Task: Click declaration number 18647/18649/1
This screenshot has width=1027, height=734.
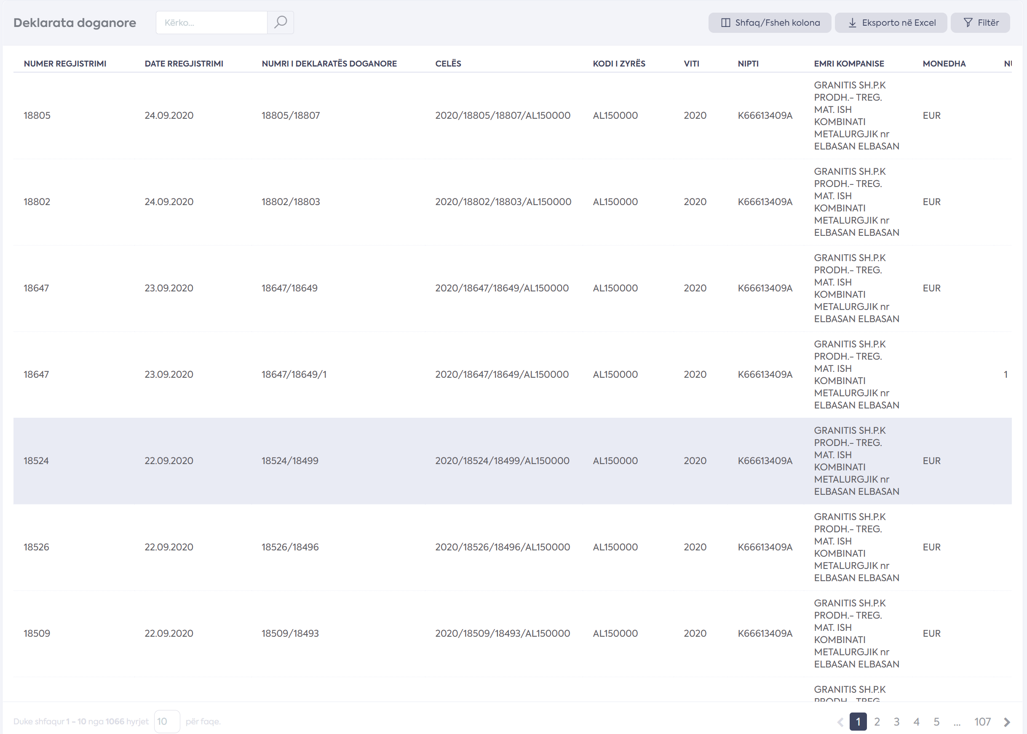Action: 294,375
